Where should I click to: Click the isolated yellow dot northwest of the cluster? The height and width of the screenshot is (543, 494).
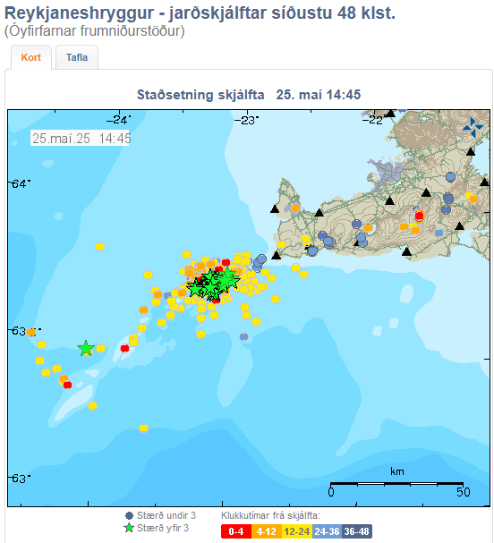[99, 246]
